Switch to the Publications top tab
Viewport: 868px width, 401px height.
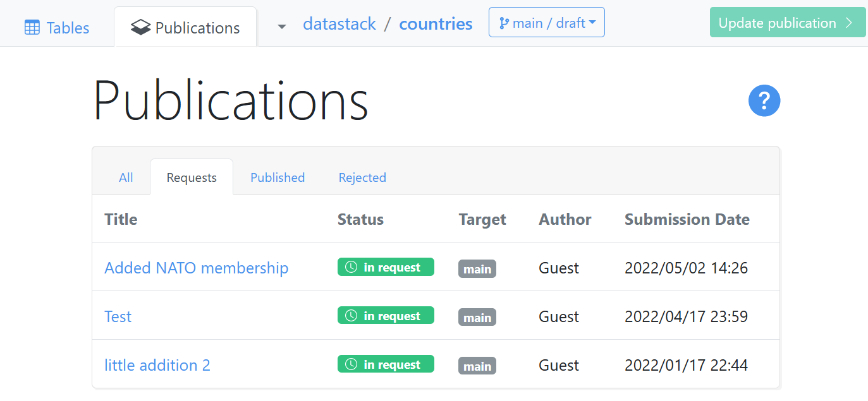(x=185, y=27)
